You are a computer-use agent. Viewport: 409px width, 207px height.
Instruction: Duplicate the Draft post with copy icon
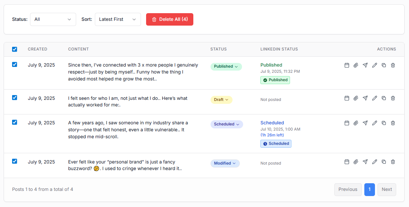coord(384,98)
